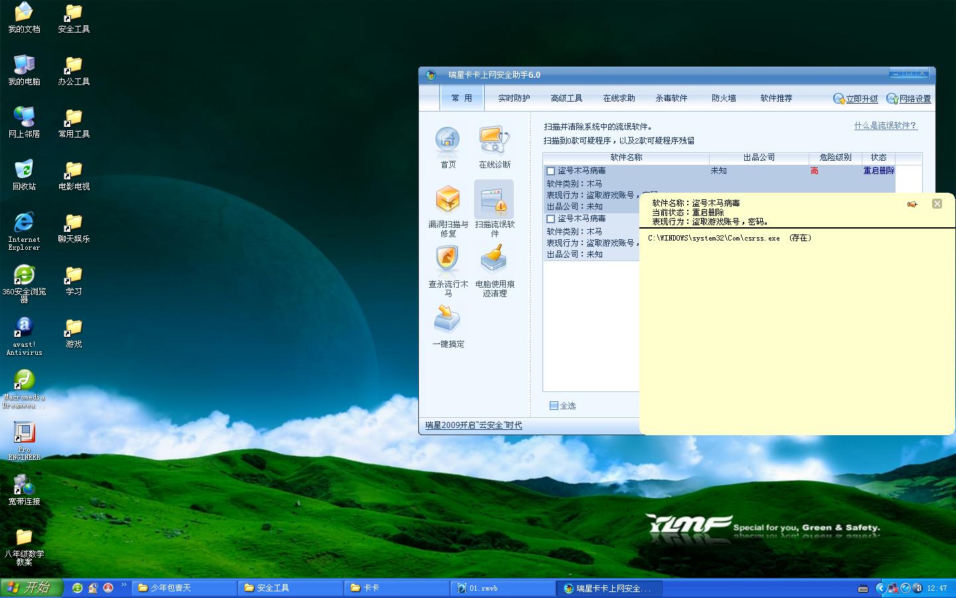
Task: Switch to the 防火墙 tab
Action: point(724,98)
